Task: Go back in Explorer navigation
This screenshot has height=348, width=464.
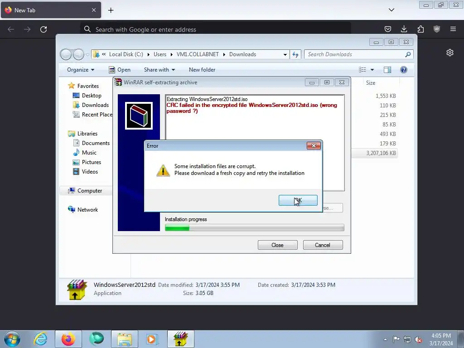Action: point(66,54)
